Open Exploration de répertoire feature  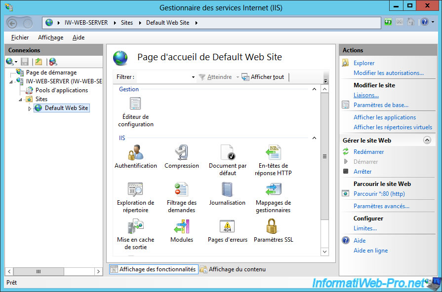pos(136,197)
